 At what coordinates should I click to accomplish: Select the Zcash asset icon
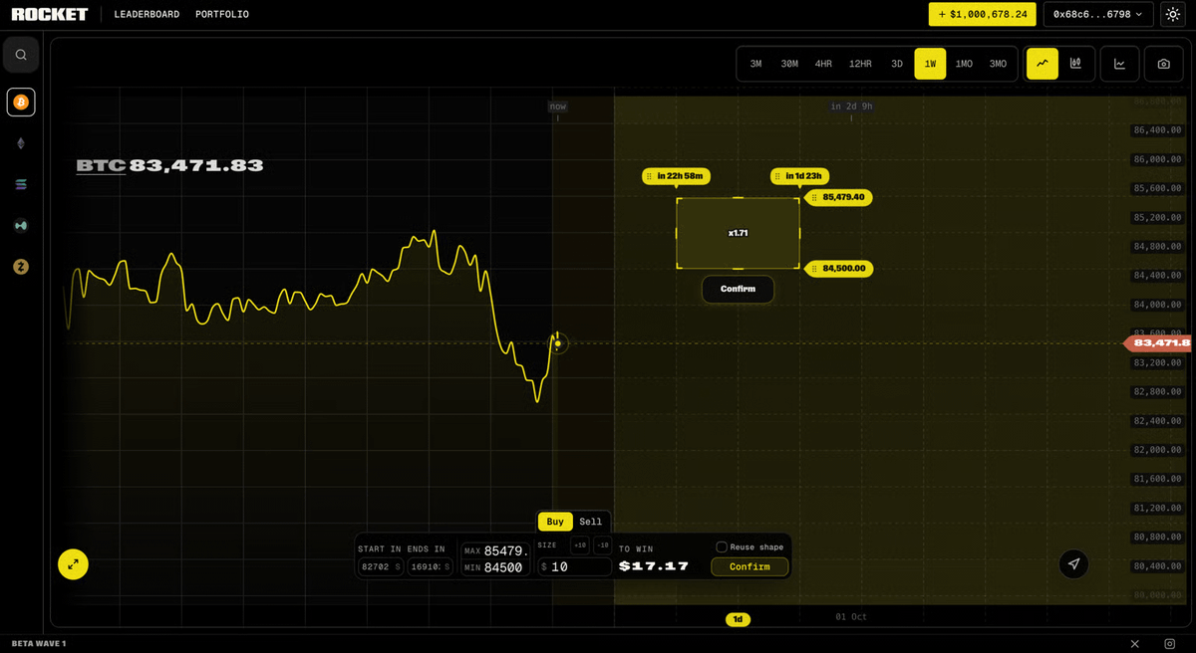pyautogui.click(x=21, y=267)
